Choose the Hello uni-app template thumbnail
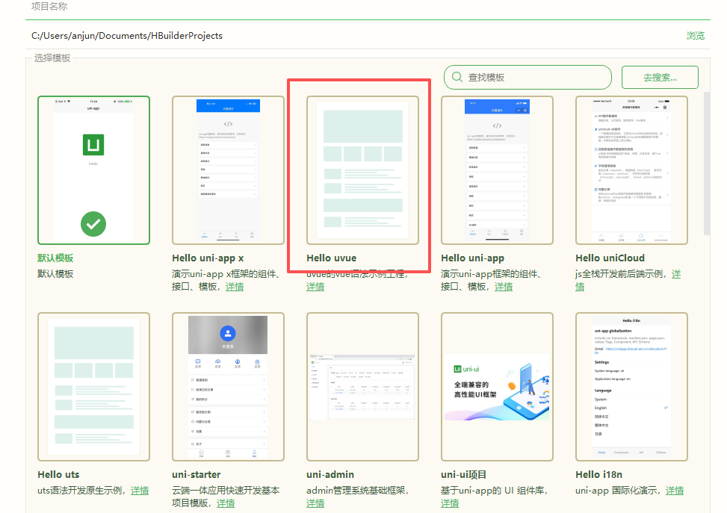Screen dimensions: 727x513 (497, 170)
